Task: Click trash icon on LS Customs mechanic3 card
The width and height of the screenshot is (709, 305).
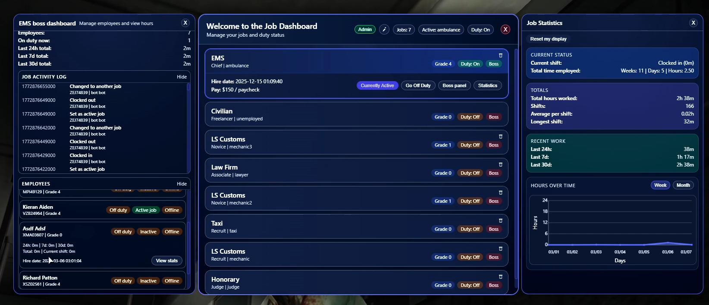Action: click(x=501, y=136)
